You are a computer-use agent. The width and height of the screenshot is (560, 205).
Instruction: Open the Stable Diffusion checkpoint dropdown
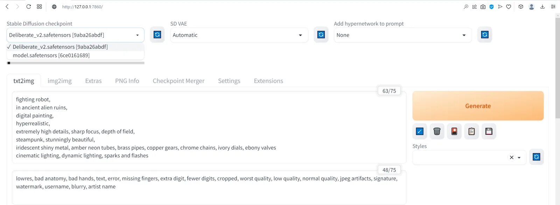(75, 35)
